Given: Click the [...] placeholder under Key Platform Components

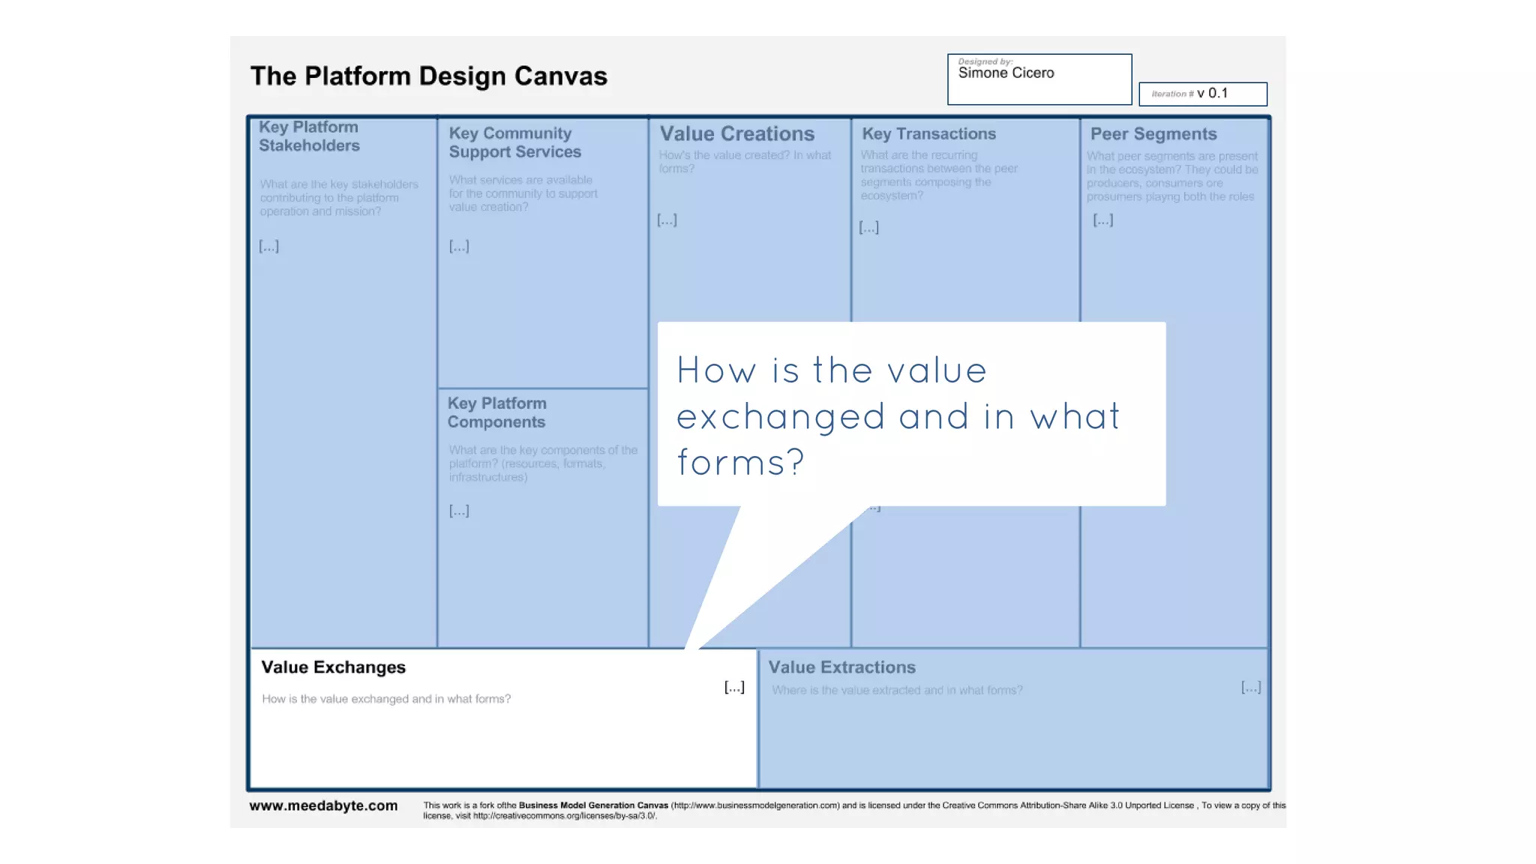Looking at the screenshot, I should (459, 511).
